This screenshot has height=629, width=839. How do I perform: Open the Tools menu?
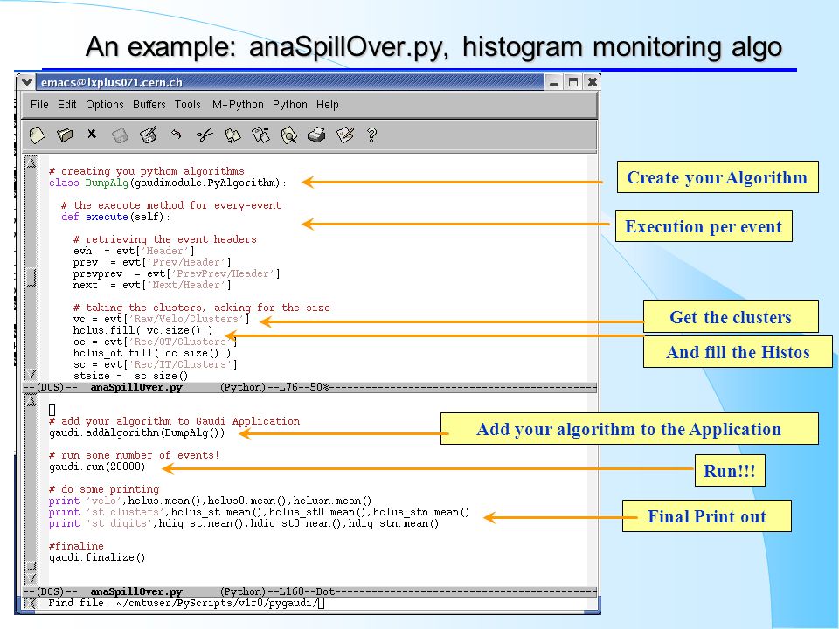(x=187, y=105)
